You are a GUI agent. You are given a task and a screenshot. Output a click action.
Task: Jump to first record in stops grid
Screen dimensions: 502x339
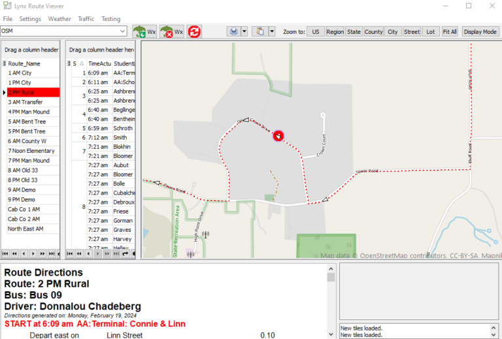(x=70, y=253)
